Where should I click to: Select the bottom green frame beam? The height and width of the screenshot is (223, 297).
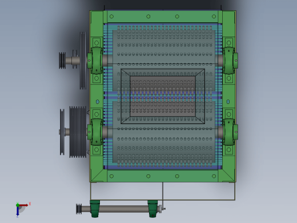click(x=163, y=176)
